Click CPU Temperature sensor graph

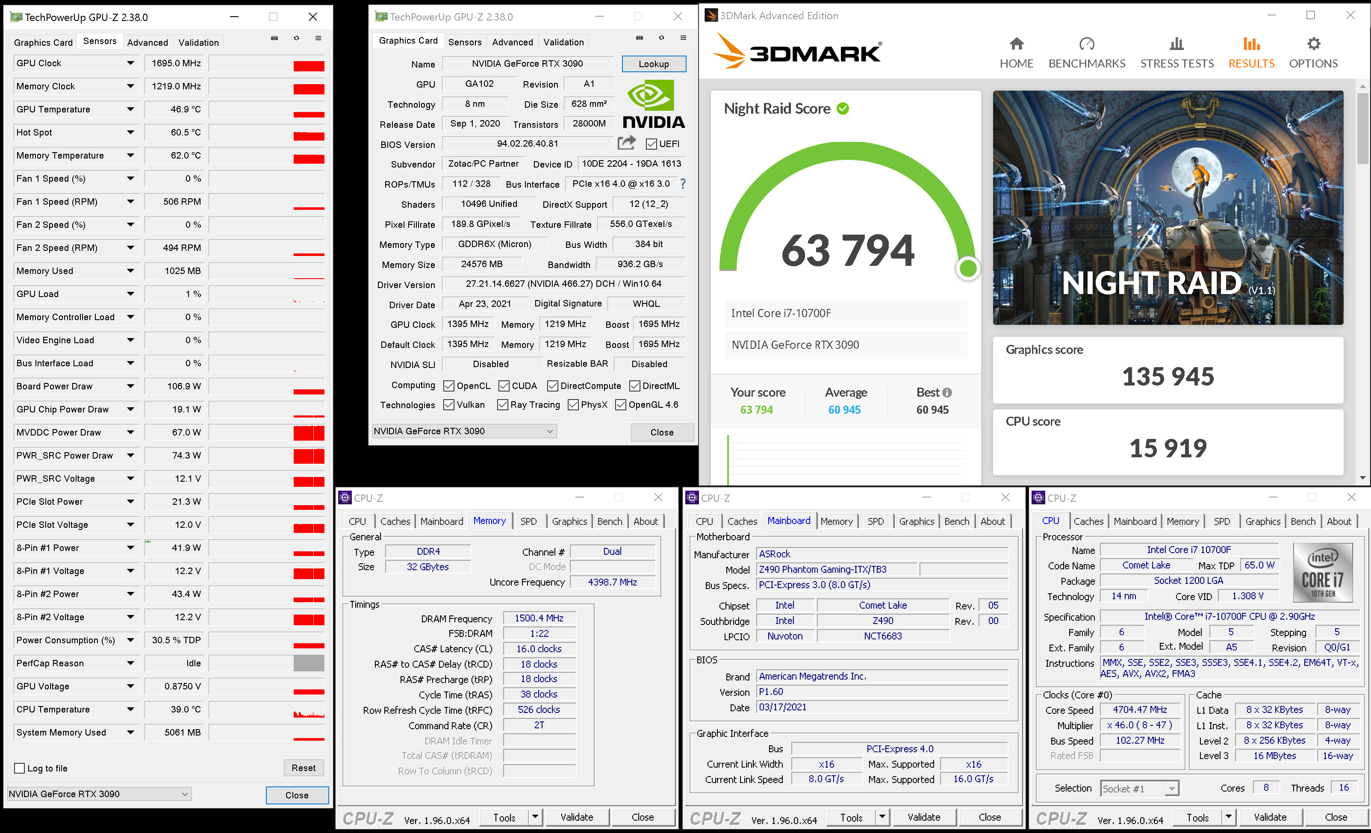point(266,709)
